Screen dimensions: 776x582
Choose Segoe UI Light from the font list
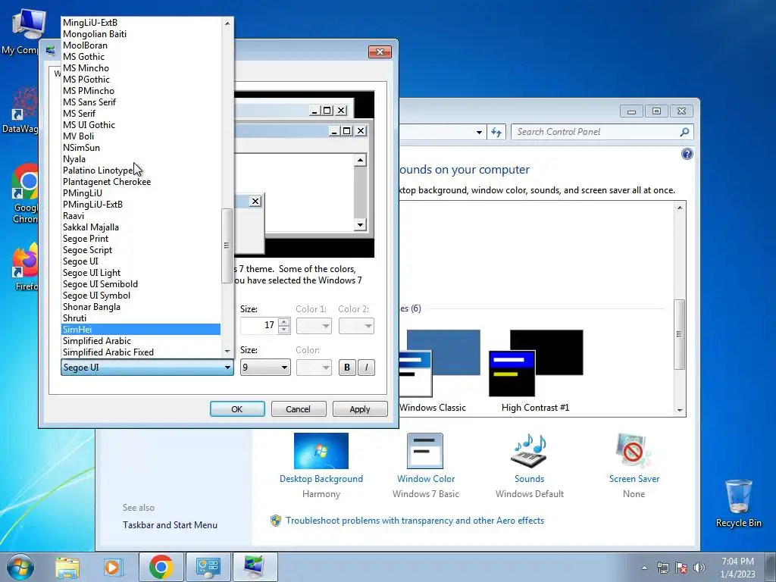click(x=140, y=273)
